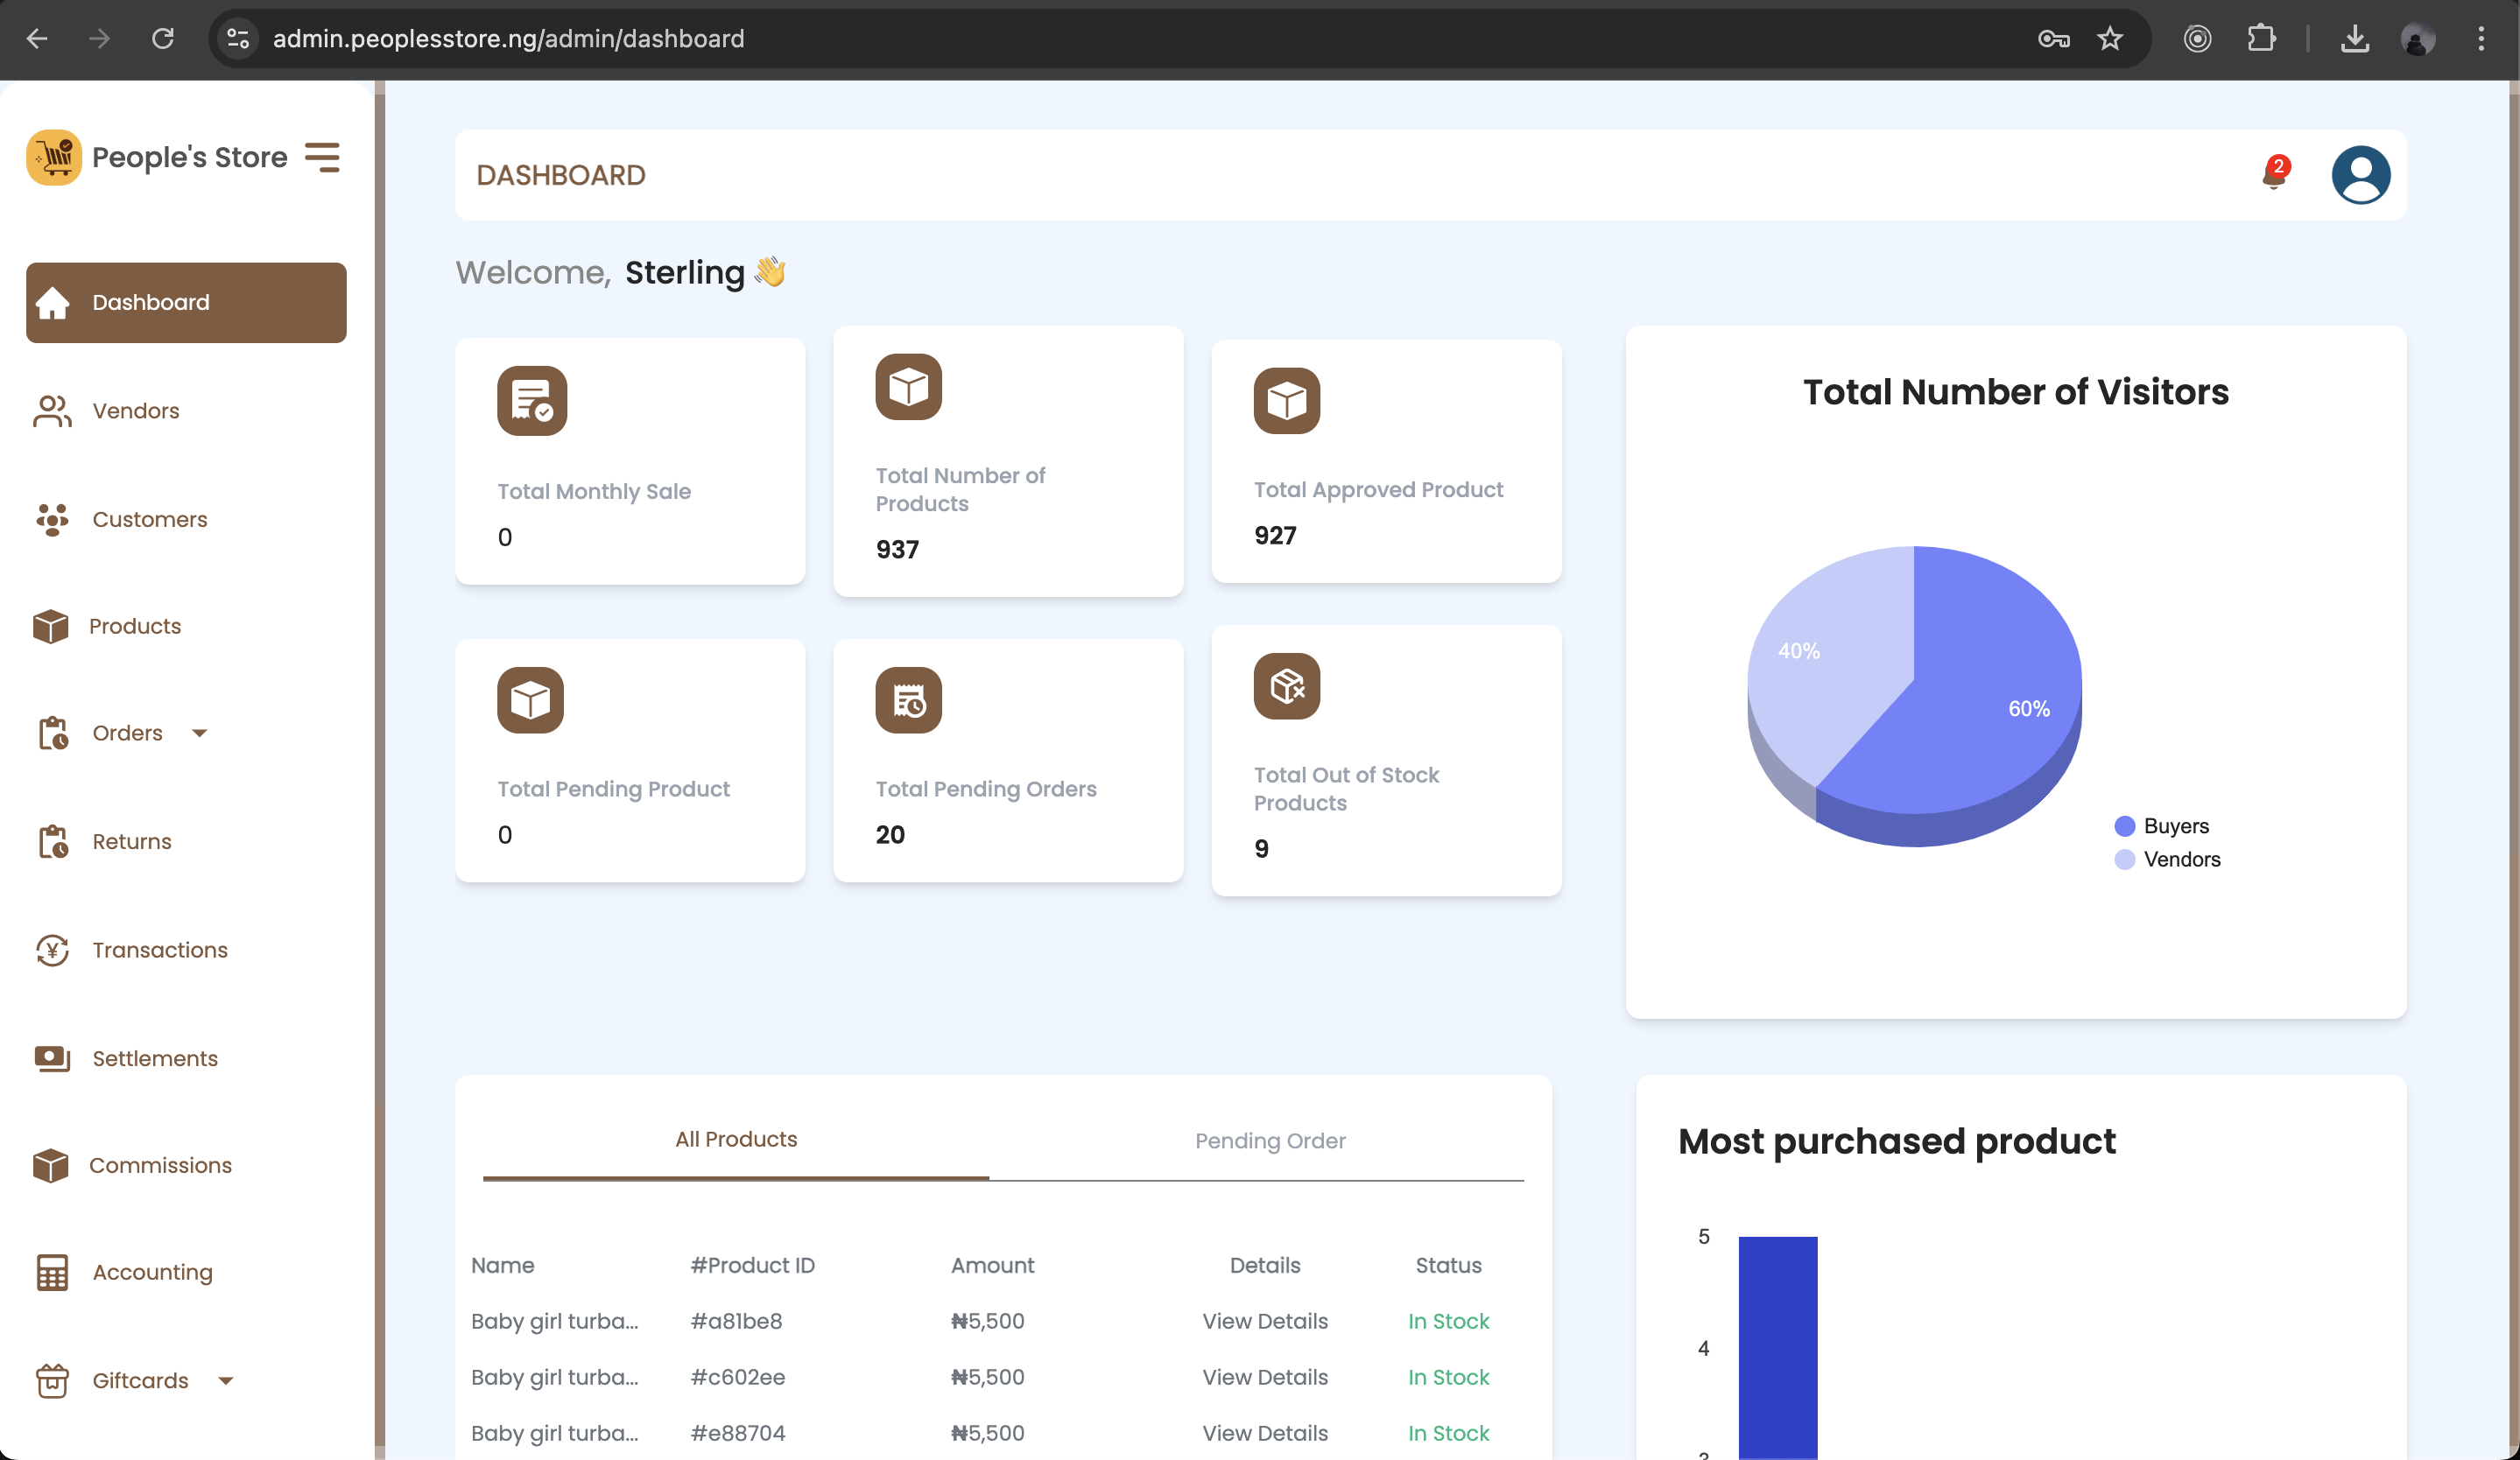Image resolution: width=2520 pixels, height=1460 pixels.
Task: Open the browser extensions puzzle icon
Action: (x=2260, y=39)
